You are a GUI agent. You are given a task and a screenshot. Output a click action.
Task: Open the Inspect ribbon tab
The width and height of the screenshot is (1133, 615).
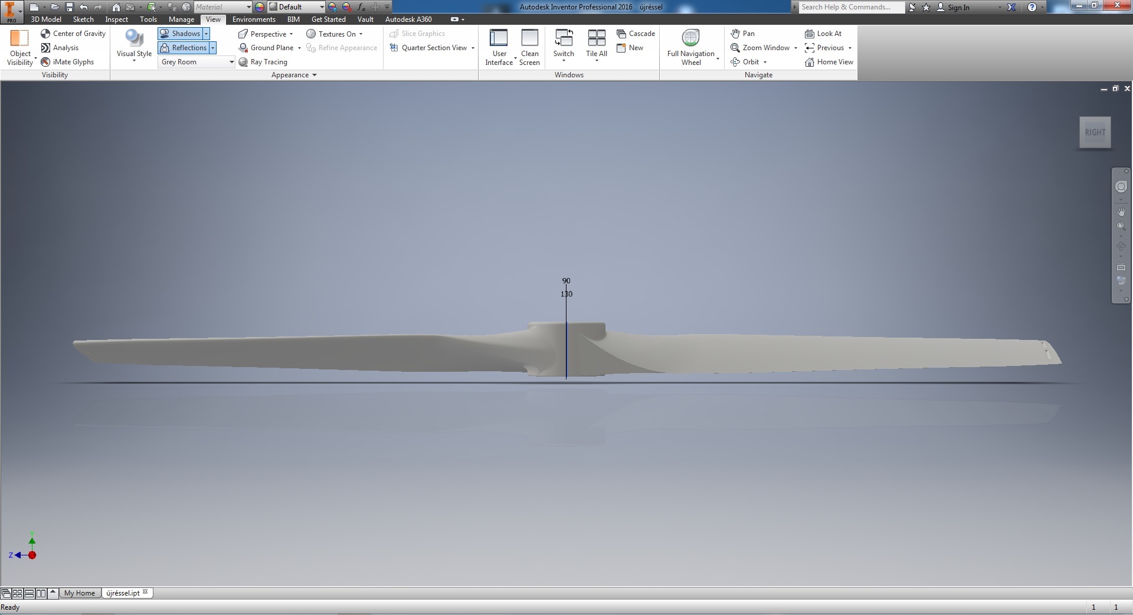(x=116, y=19)
